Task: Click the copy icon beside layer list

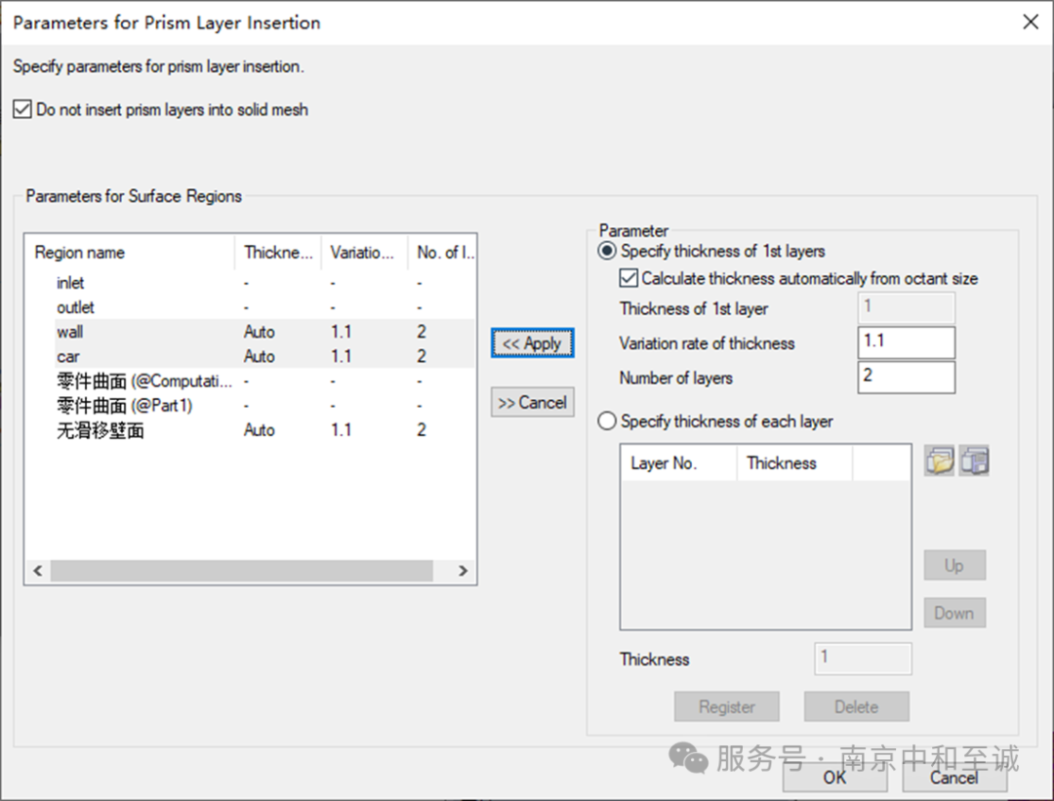Action: [974, 461]
